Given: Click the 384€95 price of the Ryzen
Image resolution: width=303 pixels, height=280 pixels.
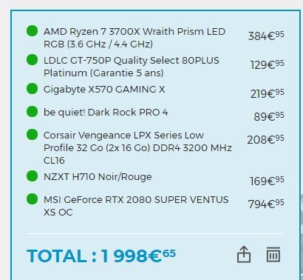Looking at the screenshot, I should (266, 36).
